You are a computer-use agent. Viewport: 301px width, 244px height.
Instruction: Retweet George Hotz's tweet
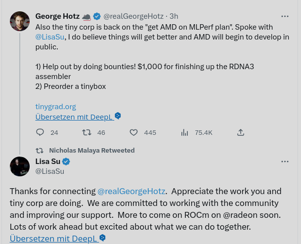click(86, 132)
